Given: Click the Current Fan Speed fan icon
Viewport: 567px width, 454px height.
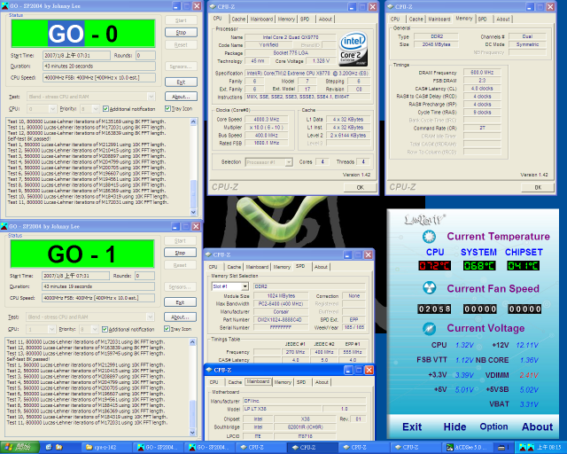Looking at the screenshot, I should (x=429, y=288).
